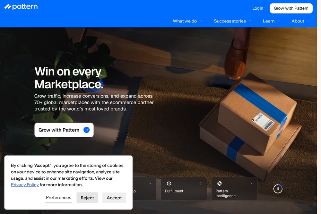Open the What we do menu
The height and width of the screenshot is (214, 321).
pos(185,21)
